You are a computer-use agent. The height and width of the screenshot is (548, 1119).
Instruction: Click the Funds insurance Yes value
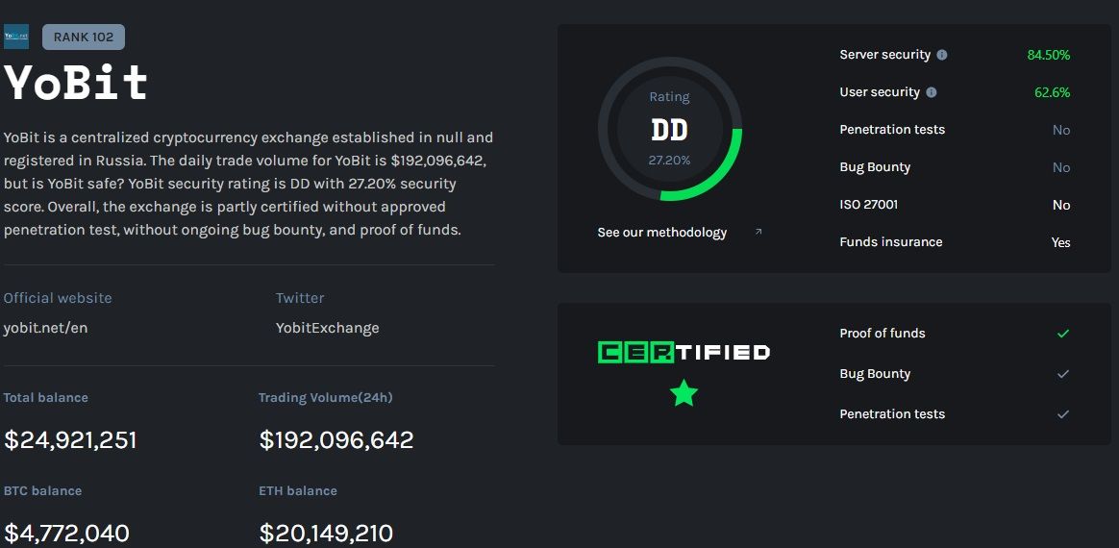(x=1060, y=242)
